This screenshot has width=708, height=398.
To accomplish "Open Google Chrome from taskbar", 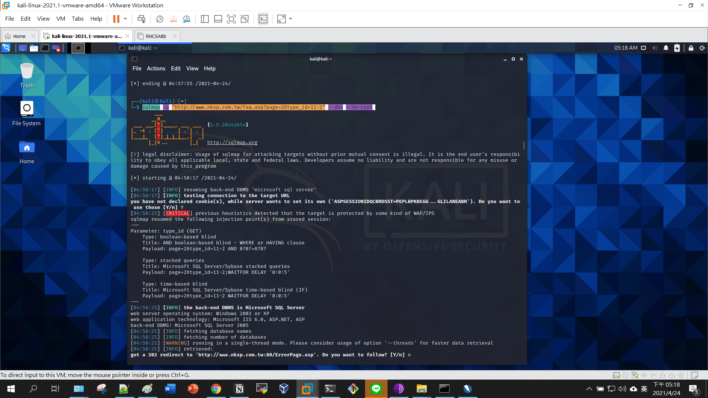I will coord(216,389).
